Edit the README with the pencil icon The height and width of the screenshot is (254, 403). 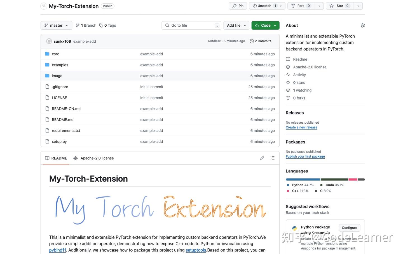[x=262, y=158]
